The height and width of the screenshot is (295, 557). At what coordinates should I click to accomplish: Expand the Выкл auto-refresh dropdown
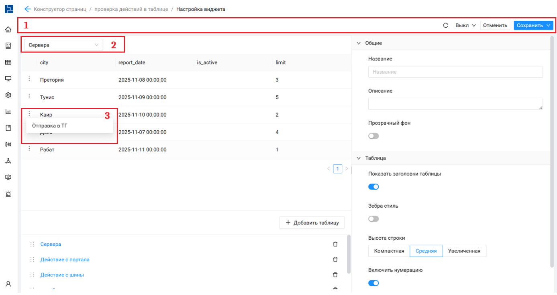point(465,25)
